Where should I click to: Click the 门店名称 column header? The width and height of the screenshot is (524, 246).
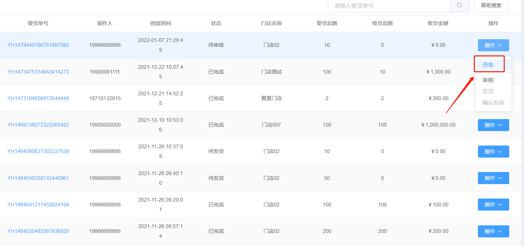pos(271,23)
